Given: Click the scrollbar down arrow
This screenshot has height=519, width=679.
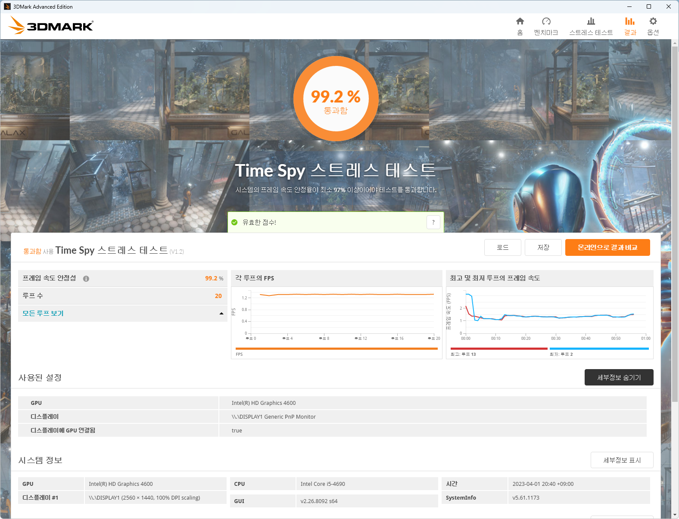Looking at the screenshot, I should (x=675, y=515).
